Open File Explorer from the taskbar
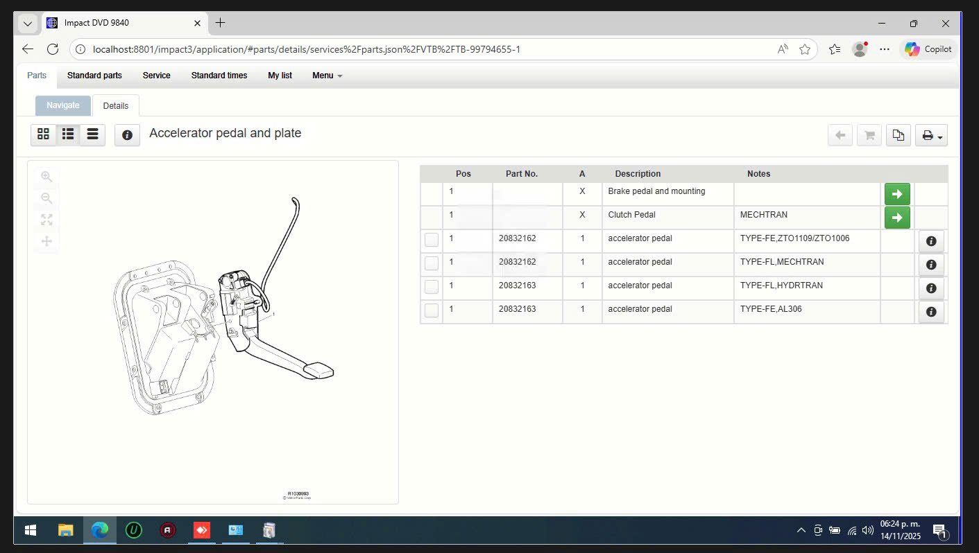 pyautogui.click(x=65, y=530)
